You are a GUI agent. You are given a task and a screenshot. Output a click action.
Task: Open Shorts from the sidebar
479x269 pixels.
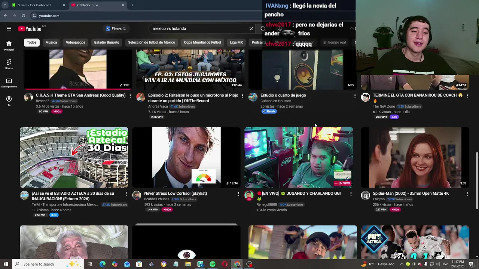[x=9, y=64]
